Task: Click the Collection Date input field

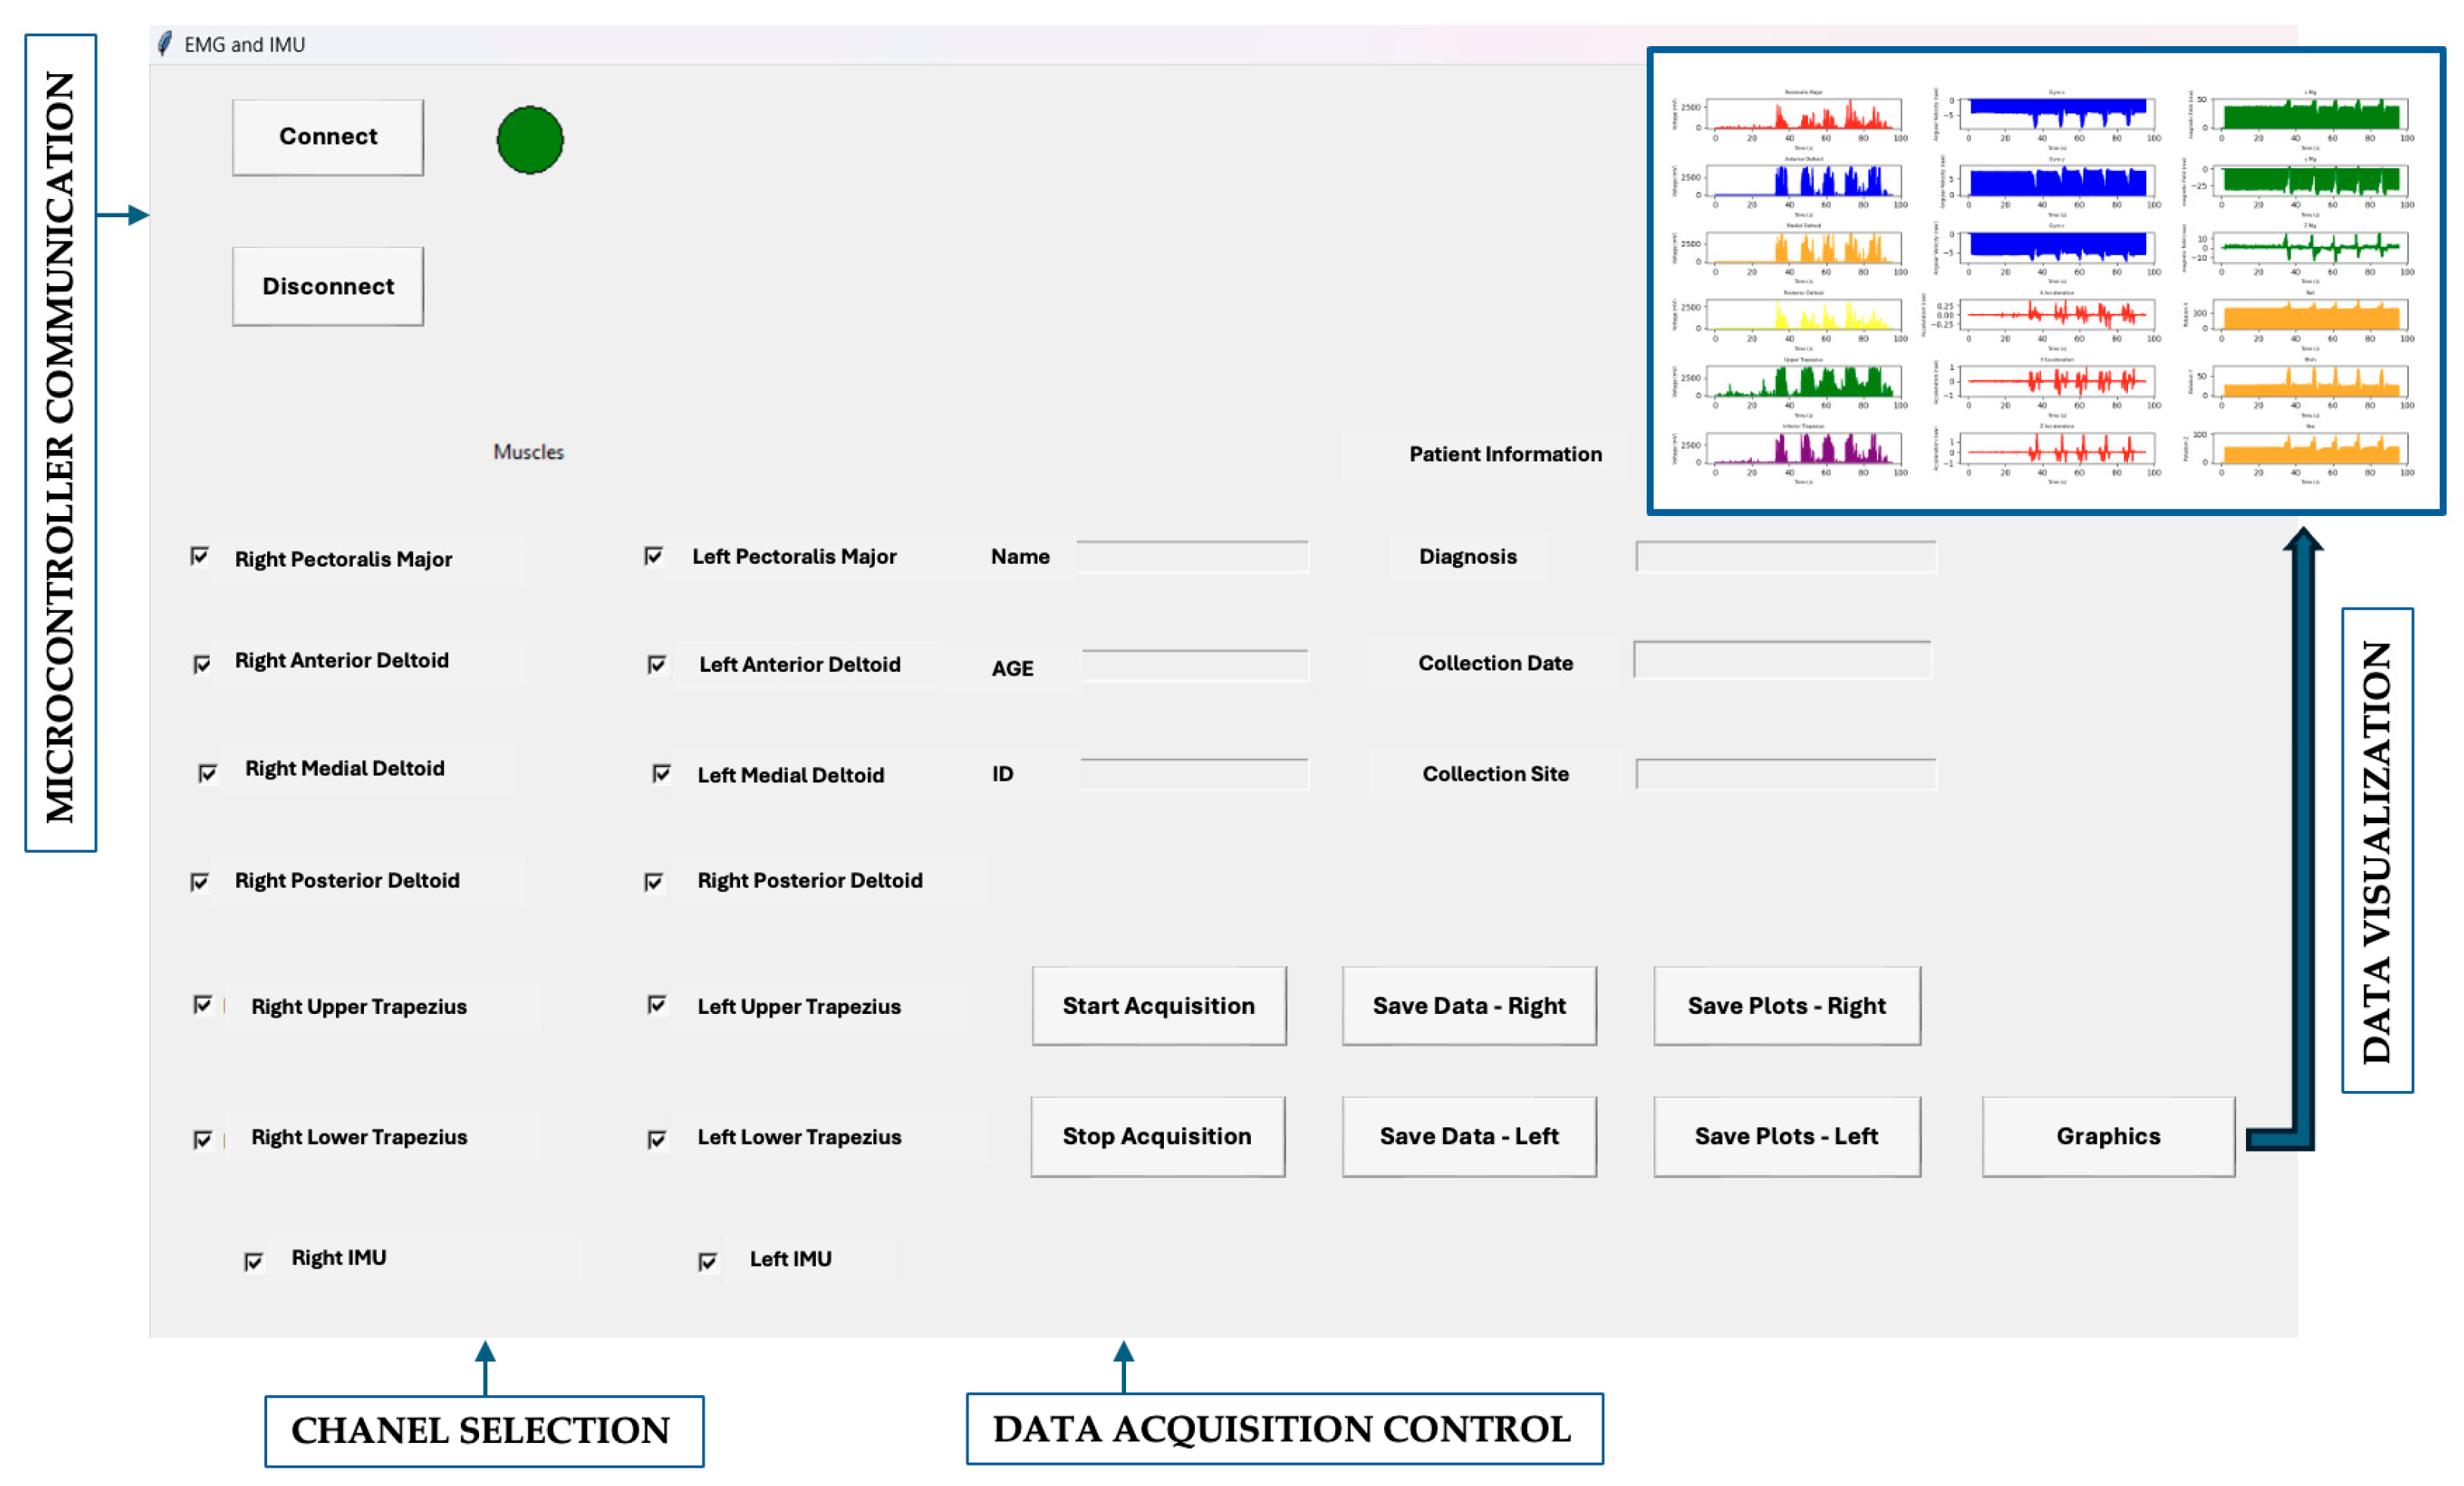Action: 1783,660
